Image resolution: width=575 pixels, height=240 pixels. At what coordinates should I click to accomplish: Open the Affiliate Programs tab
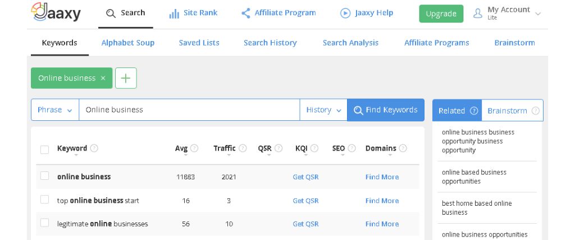pos(437,43)
